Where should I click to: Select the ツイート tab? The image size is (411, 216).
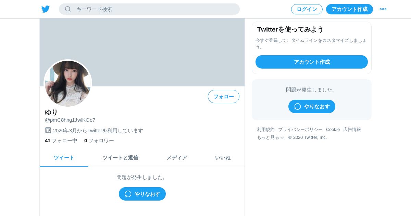coord(64,158)
